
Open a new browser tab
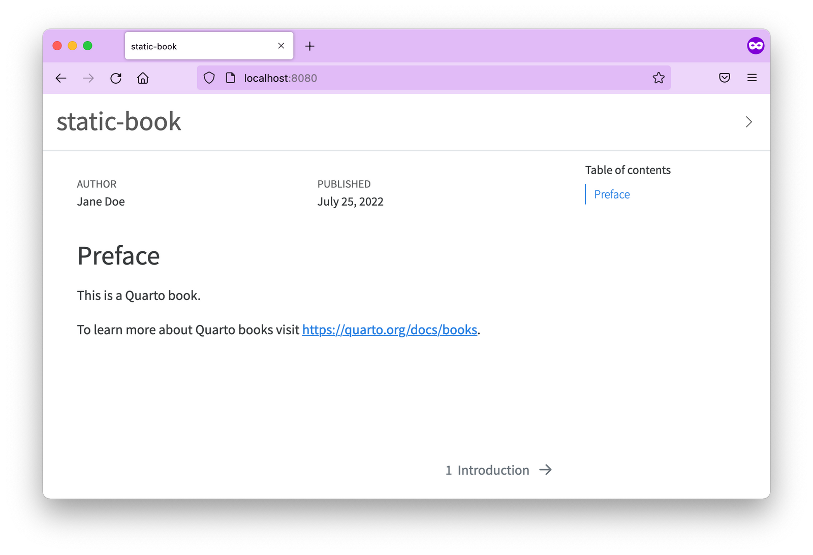coord(310,46)
